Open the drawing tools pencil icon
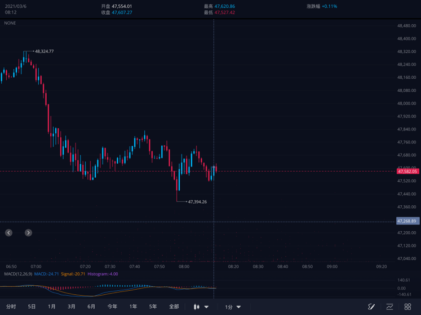Viewport: 421px width, 315px height. 371,307
